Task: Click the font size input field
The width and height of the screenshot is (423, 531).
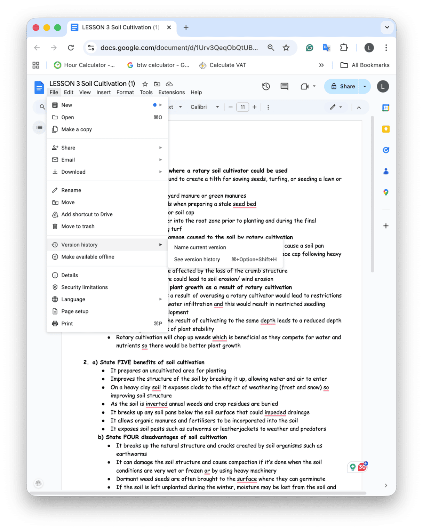Action: (x=242, y=107)
